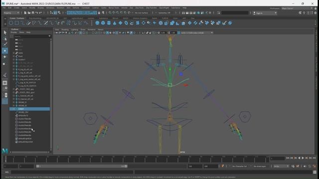Screen dimensions: 319x179
Task: Click the Outliner vertical scrollbar
Action: (x=51, y=94)
